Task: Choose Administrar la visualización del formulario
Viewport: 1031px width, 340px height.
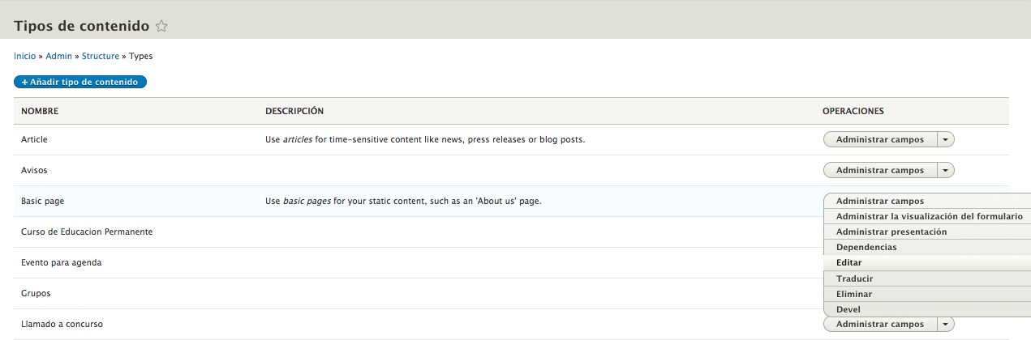Action: (929, 216)
